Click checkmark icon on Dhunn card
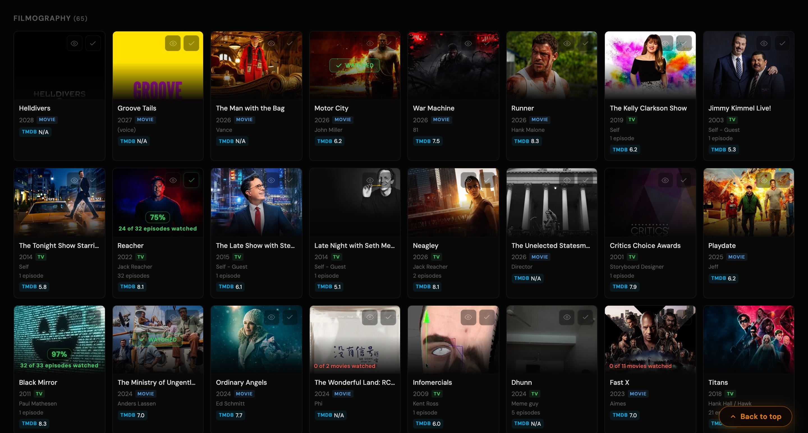Screen dimensions: 808x433 585,317
